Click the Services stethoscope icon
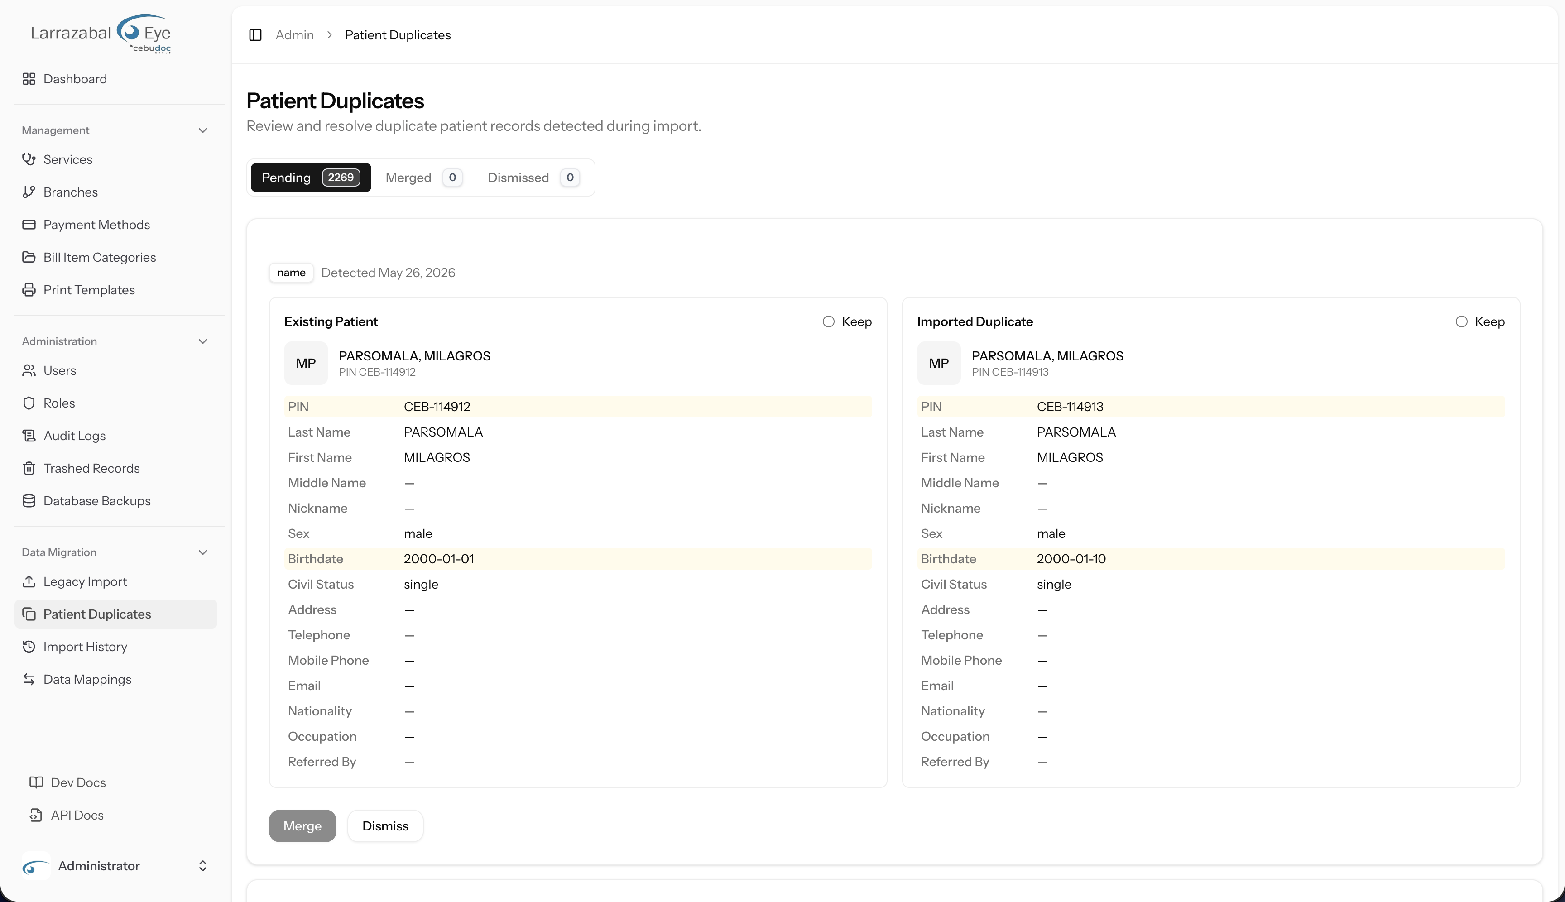The width and height of the screenshot is (1565, 902). (x=29, y=159)
